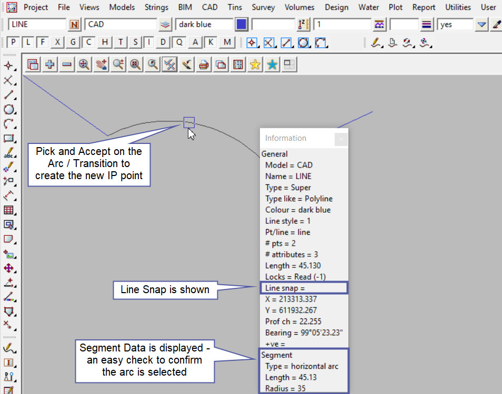Screen dimensions: 502x394
Task: Select the create arc tool
Action: pyautogui.click(x=9, y=125)
